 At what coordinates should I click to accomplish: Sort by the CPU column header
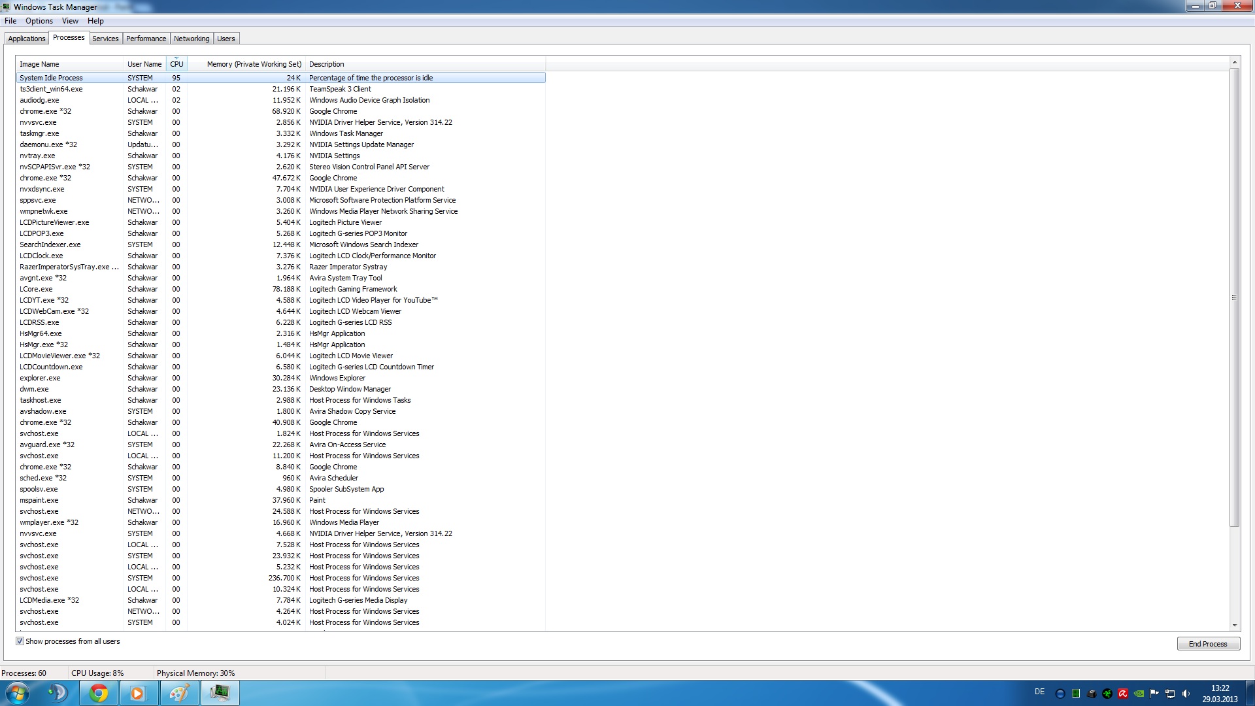pos(176,64)
